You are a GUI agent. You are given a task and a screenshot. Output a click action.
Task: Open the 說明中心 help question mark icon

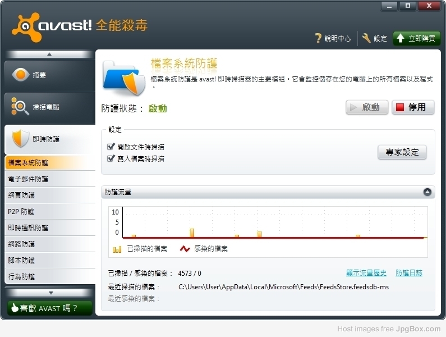318,38
